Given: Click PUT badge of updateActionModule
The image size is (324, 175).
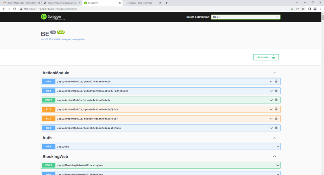Looking at the screenshot, I should (x=48, y=109).
